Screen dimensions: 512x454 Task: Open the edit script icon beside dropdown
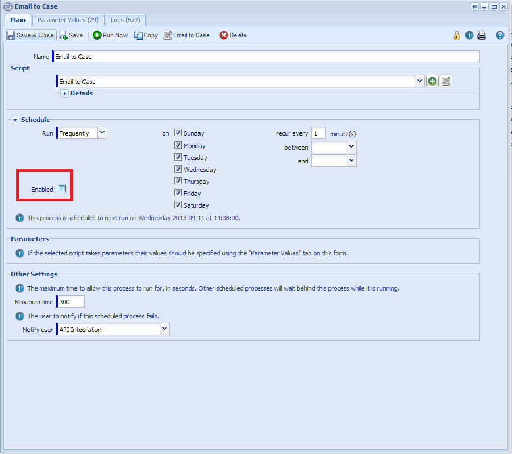(x=446, y=81)
